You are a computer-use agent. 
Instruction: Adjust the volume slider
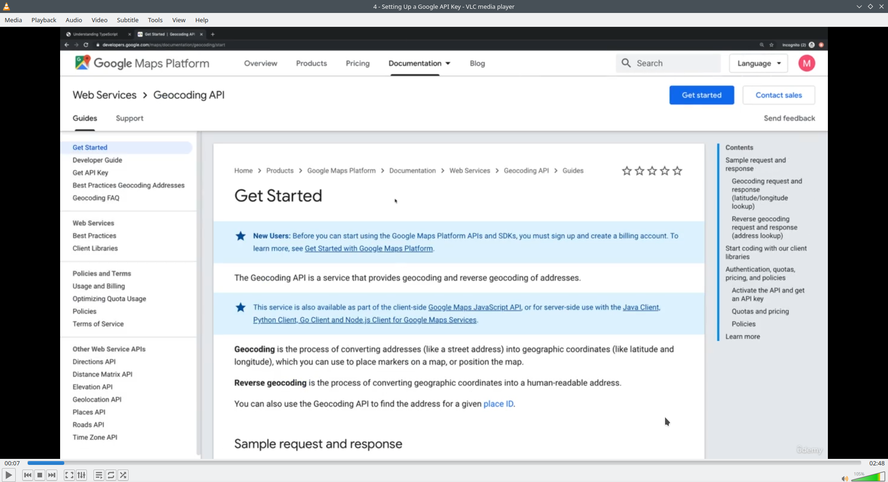[x=868, y=477]
